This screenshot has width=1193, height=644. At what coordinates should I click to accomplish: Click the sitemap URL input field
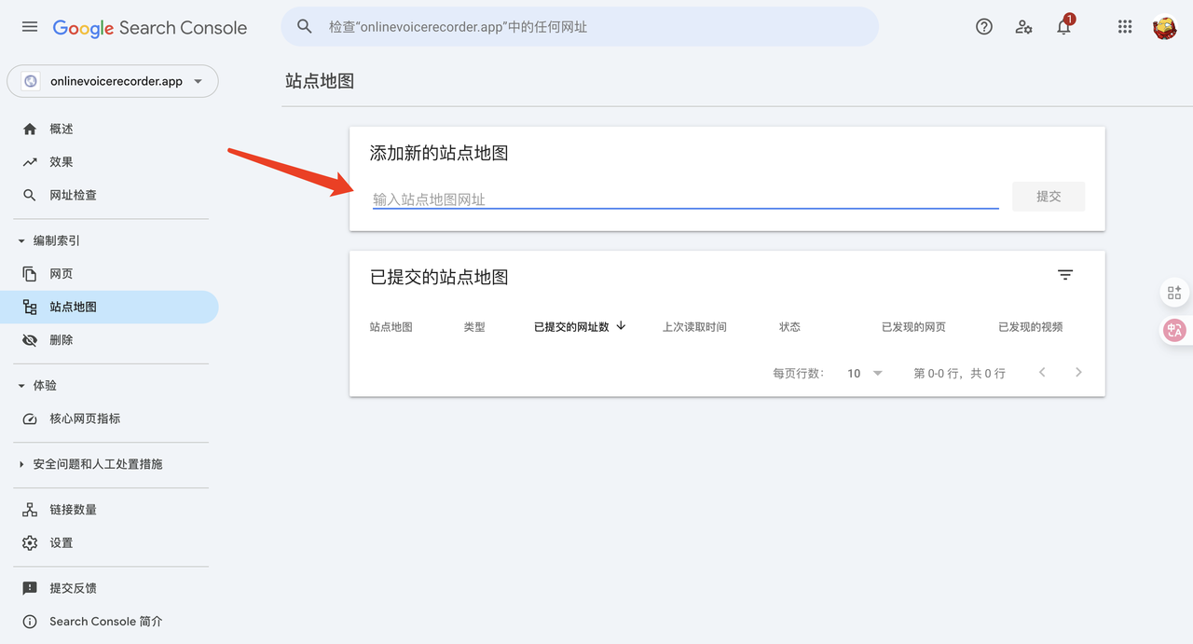685,199
